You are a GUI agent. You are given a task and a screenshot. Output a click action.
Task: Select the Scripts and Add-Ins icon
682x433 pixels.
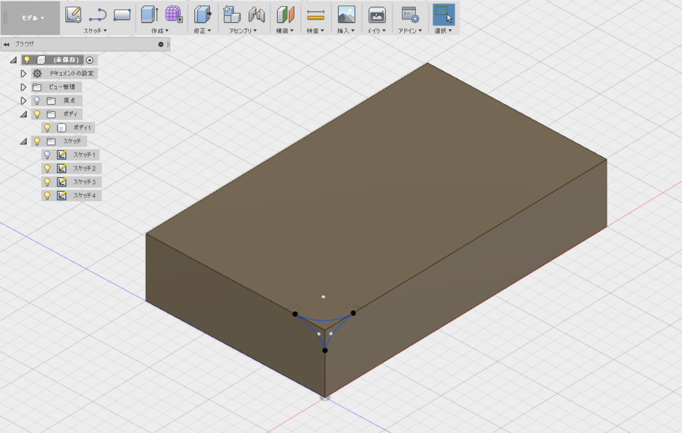pos(410,15)
